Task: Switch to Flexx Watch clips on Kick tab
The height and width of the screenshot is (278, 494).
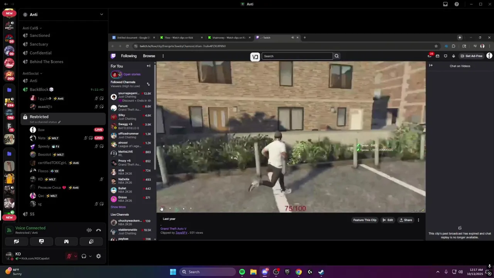Action: tap(181, 37)
